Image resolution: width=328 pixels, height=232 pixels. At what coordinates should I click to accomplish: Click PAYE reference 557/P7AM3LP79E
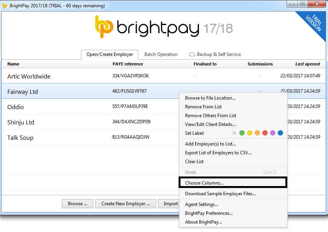click(130, 106)
